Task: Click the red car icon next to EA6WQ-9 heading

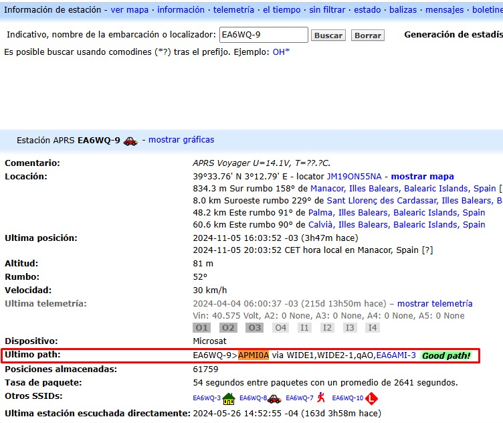Action: tap(130, 141)
